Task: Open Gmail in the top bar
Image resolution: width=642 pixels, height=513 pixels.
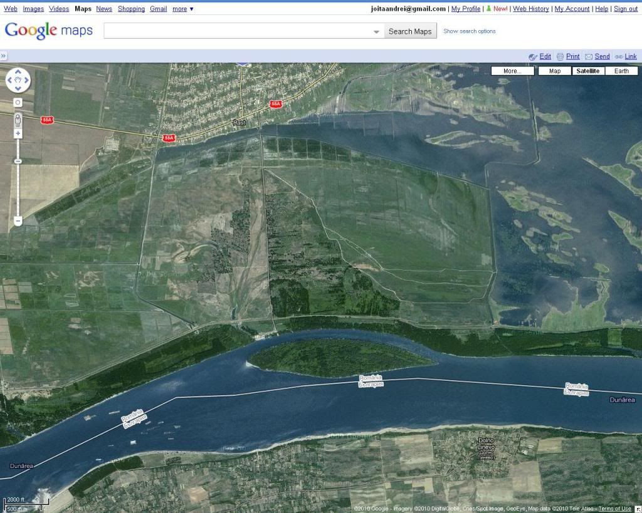Action: click(158, 9)
